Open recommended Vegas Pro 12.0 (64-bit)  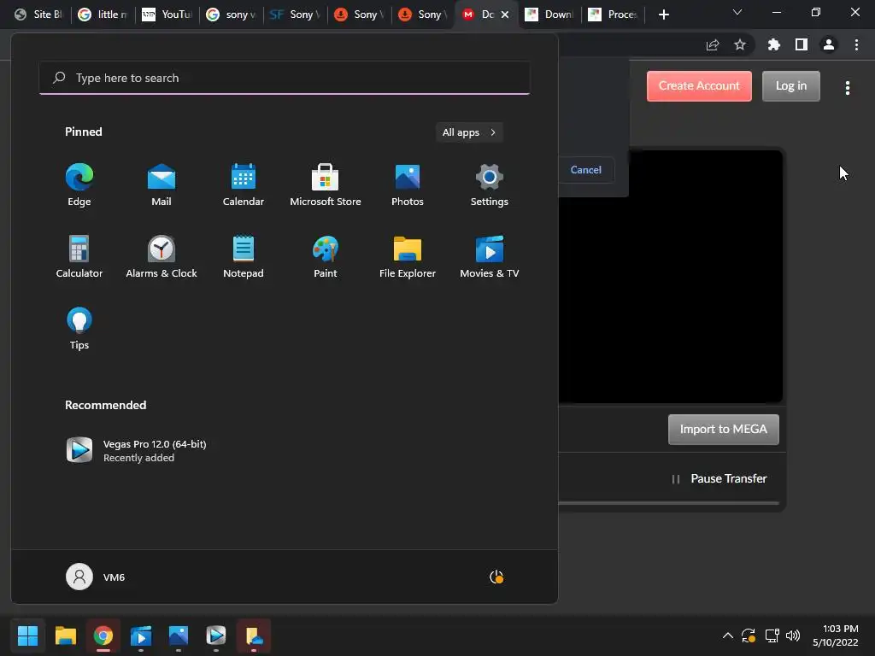136,450
